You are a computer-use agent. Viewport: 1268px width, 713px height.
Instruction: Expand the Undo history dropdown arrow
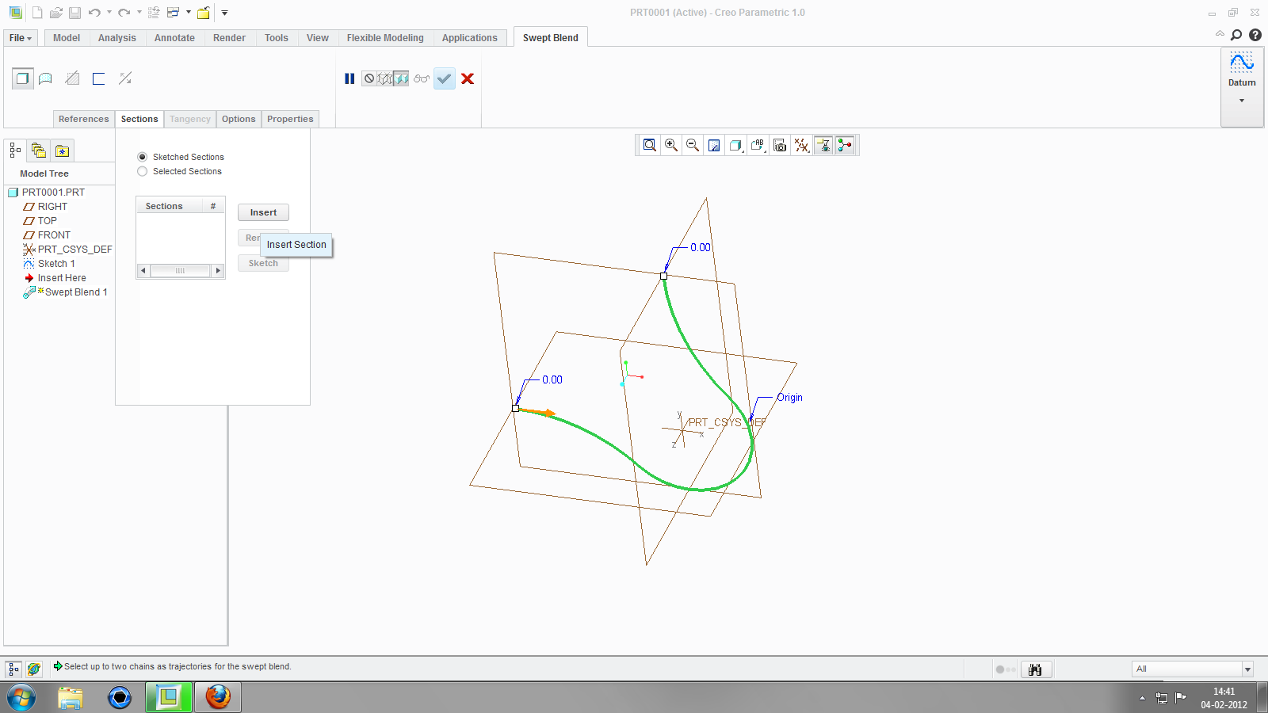pyautogui.click(x=109, y=13)
